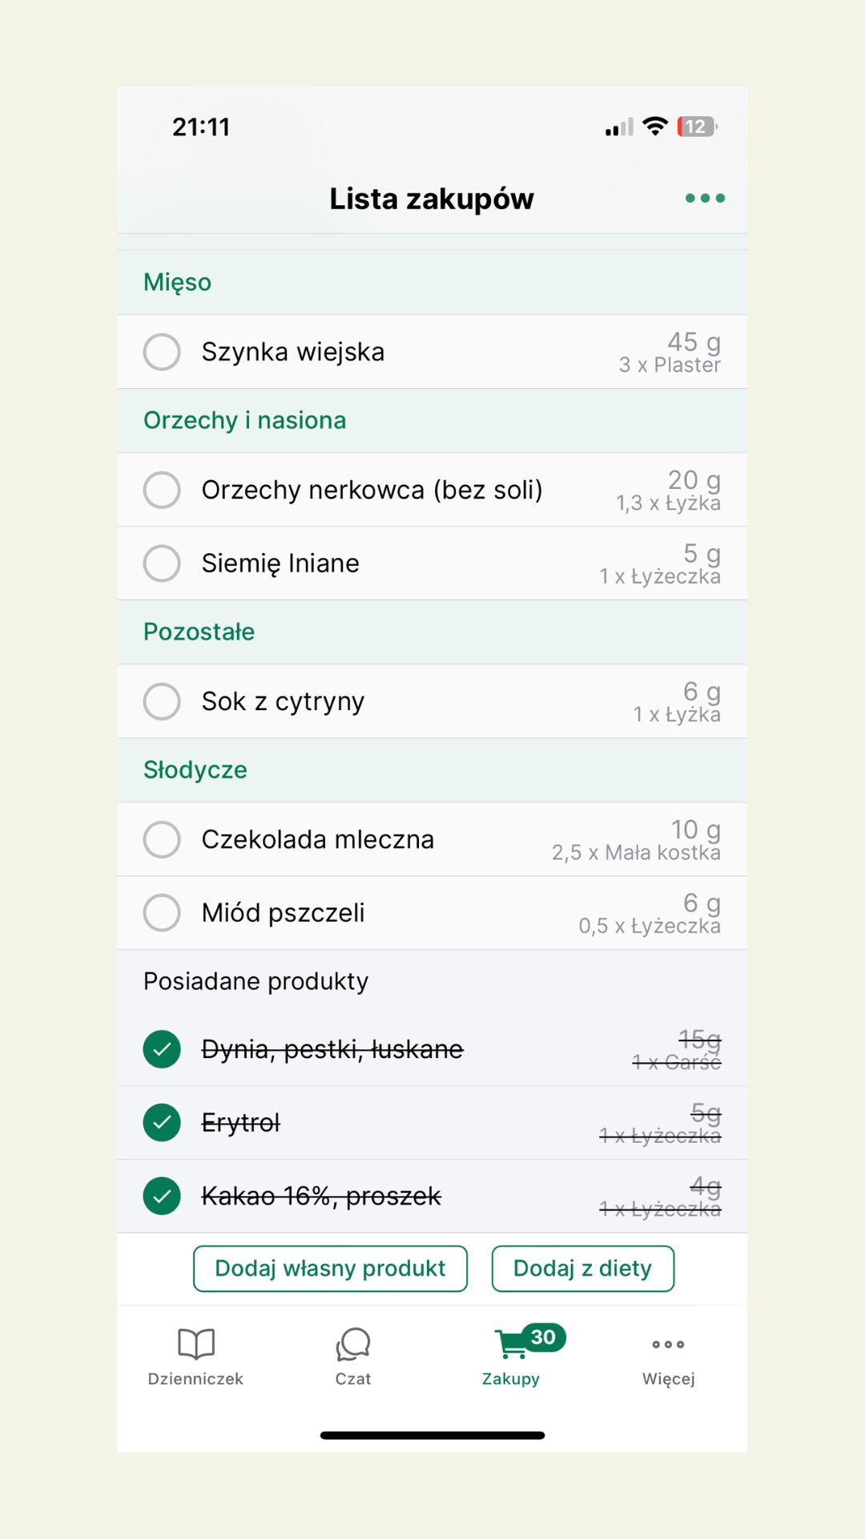This screenshot has width=865, height=1539.
Task: Check off Sok z cytryny
Action: pos(162,701)
